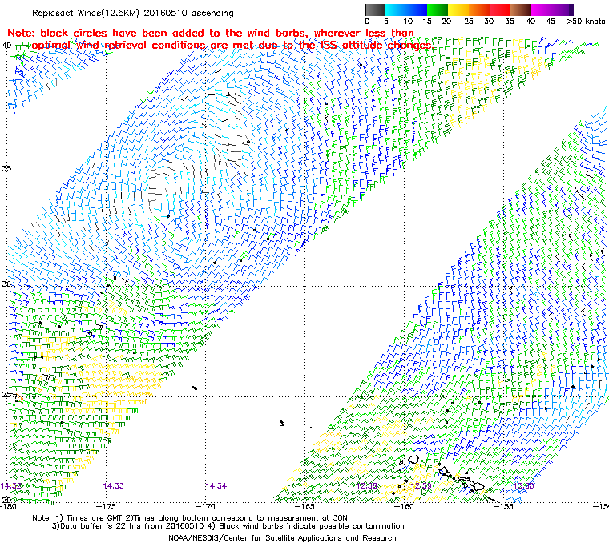Click the longitude label '-155'
Image resolution: width=609 pixels, height=551 pixels.
[x=504, y=506]
